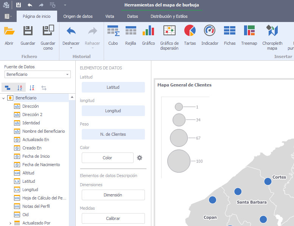
Task: Sort fields descending Z to A
Action: 32,88
